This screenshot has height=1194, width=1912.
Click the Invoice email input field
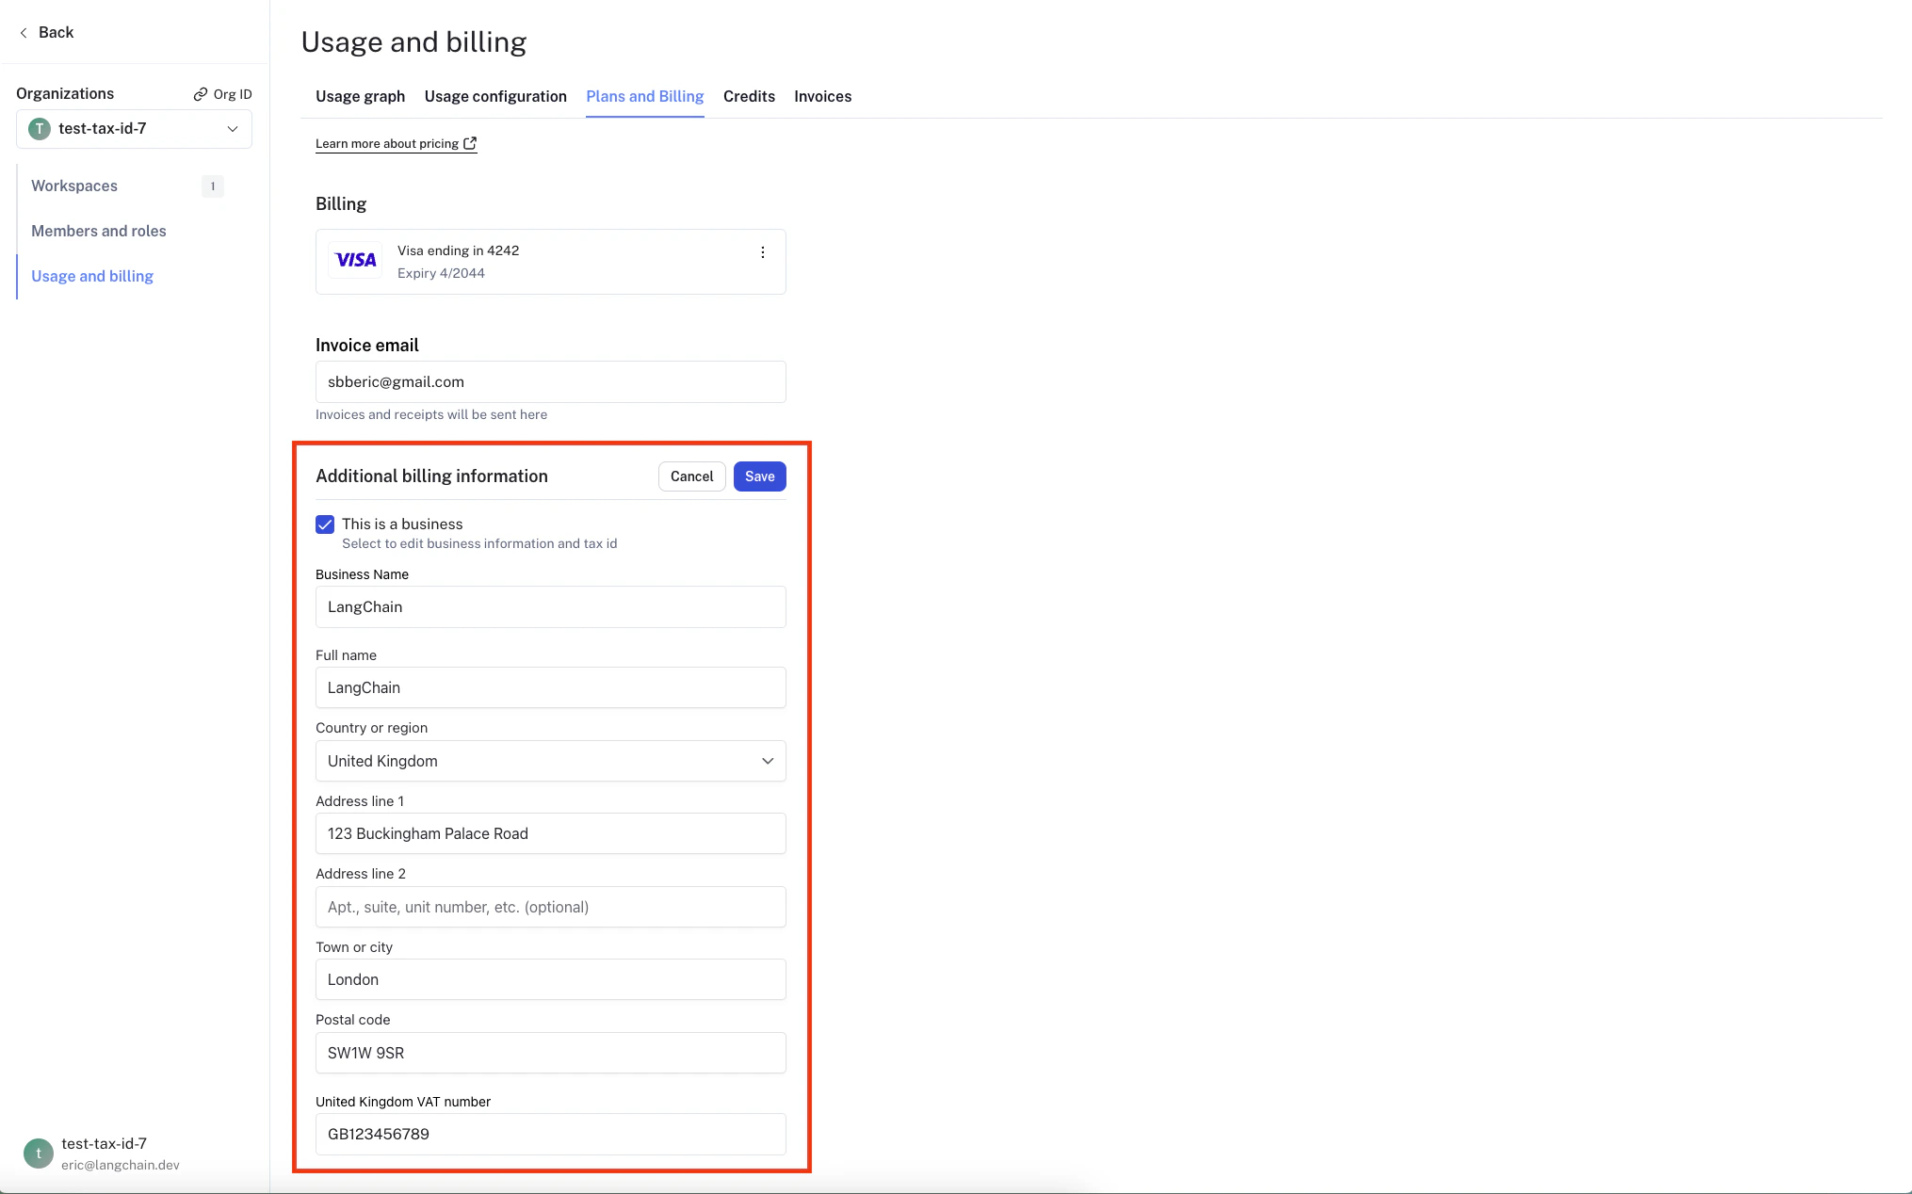click(550, 382)
